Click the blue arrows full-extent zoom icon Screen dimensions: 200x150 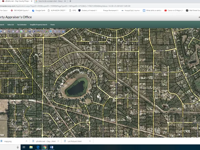[x=51, y=31]
